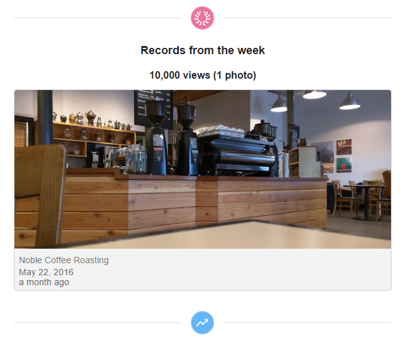Click the left coffee grinder in the photo
Viewport: 408px width, 340px height.
point(156,137)
